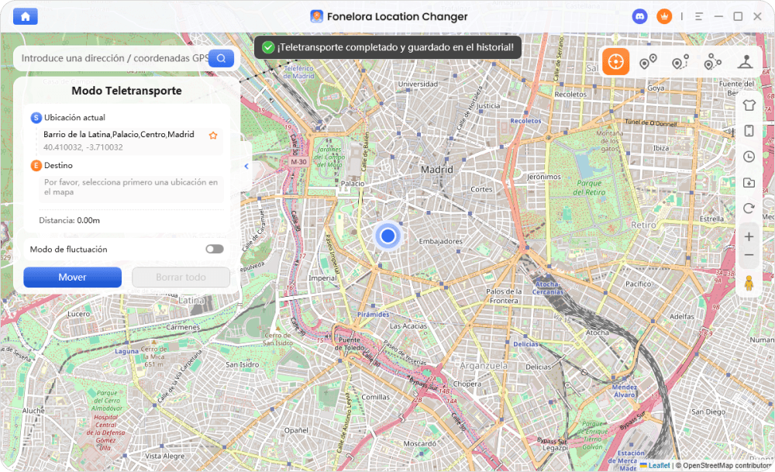Click the Barrio de la Latina address text
The image size is (775, 472).
[119, 134]
